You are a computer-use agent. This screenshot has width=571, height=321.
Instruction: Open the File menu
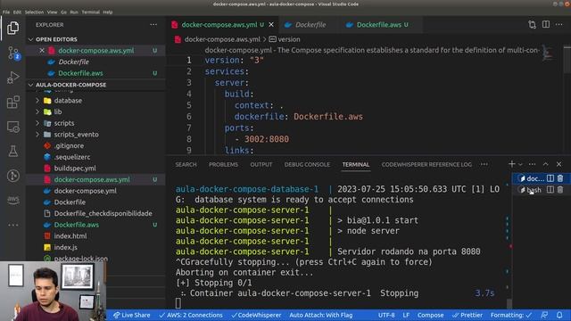pyautogui.click(x=6, y=12)
